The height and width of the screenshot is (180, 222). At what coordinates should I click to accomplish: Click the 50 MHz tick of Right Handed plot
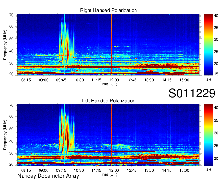click(12, 39)
